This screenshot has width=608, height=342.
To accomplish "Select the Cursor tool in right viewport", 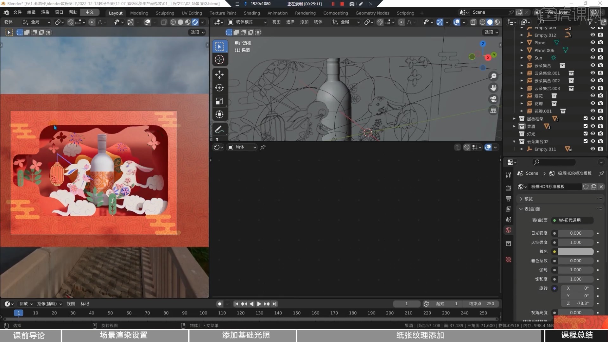I will click(219, 60).
